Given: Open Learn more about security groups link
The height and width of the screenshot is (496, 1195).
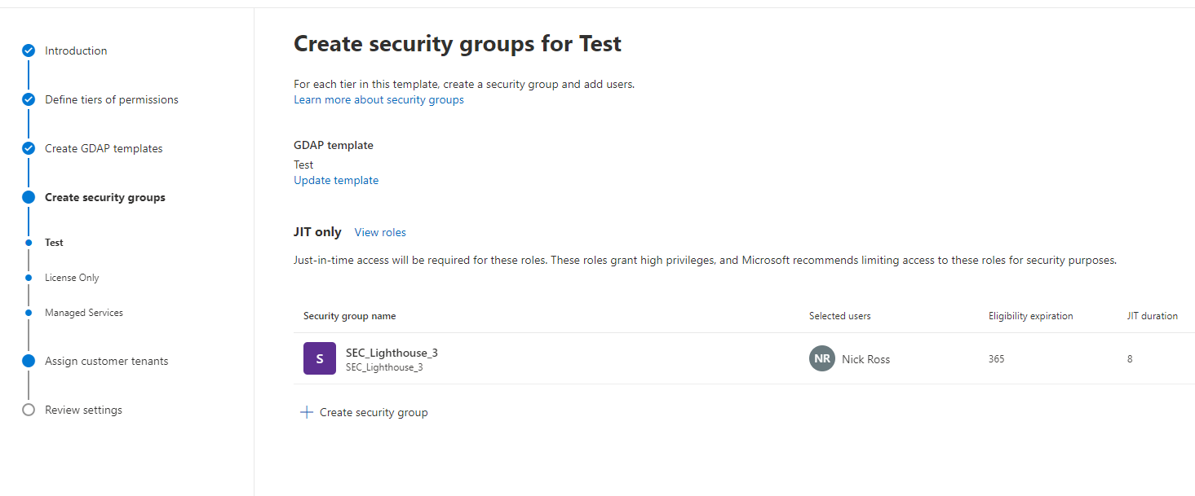Looking at the screenshot, I should (378, 99).
